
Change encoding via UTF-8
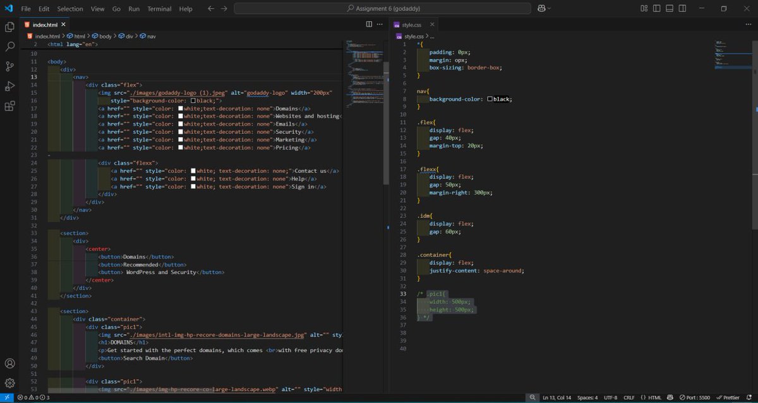tap(610, 398)
